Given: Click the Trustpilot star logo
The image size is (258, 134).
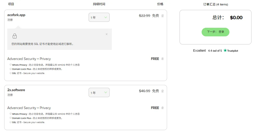Looking at the screenshot, I should click(225, 51).
